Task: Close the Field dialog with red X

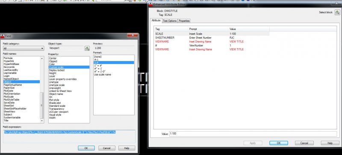Action: pyautogui.click(x=133, y=35)
